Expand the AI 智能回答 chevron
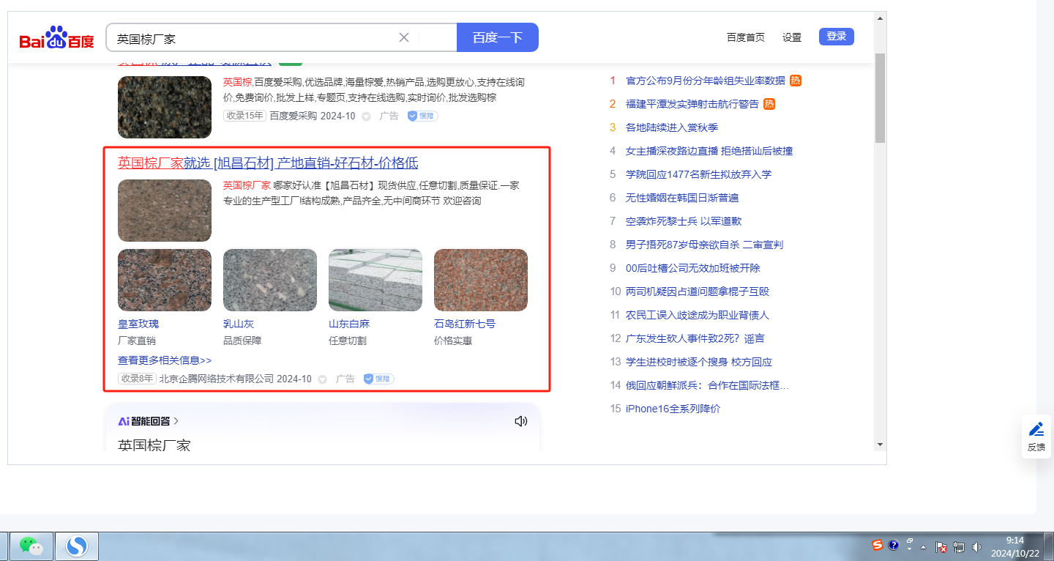The image size is (1054, 561). [176, 421]
